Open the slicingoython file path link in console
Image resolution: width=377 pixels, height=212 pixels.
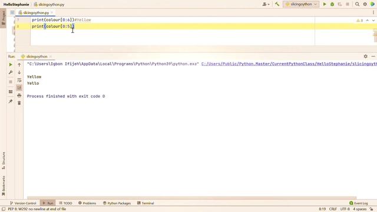(x=289, y=64)
